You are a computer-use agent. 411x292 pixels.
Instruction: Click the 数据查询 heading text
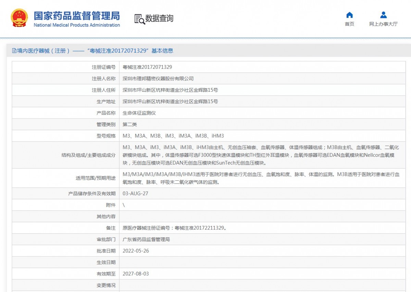click(159, 18)
